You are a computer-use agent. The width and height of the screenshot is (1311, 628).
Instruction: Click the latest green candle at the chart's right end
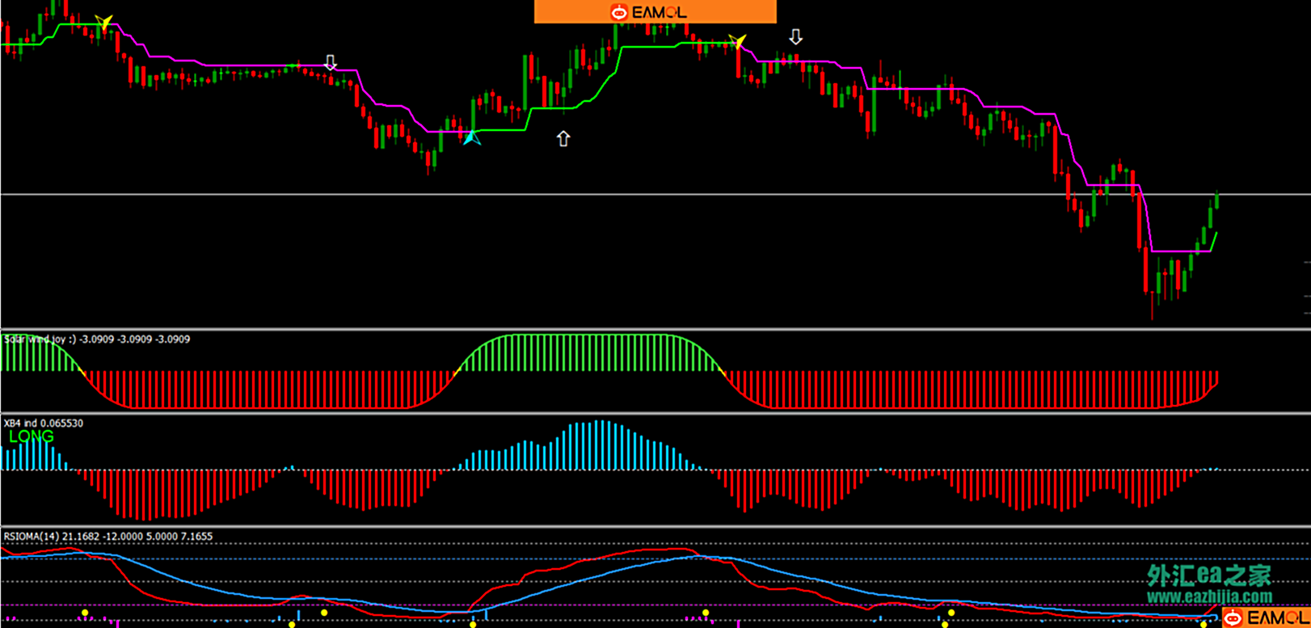point(1216,201)
